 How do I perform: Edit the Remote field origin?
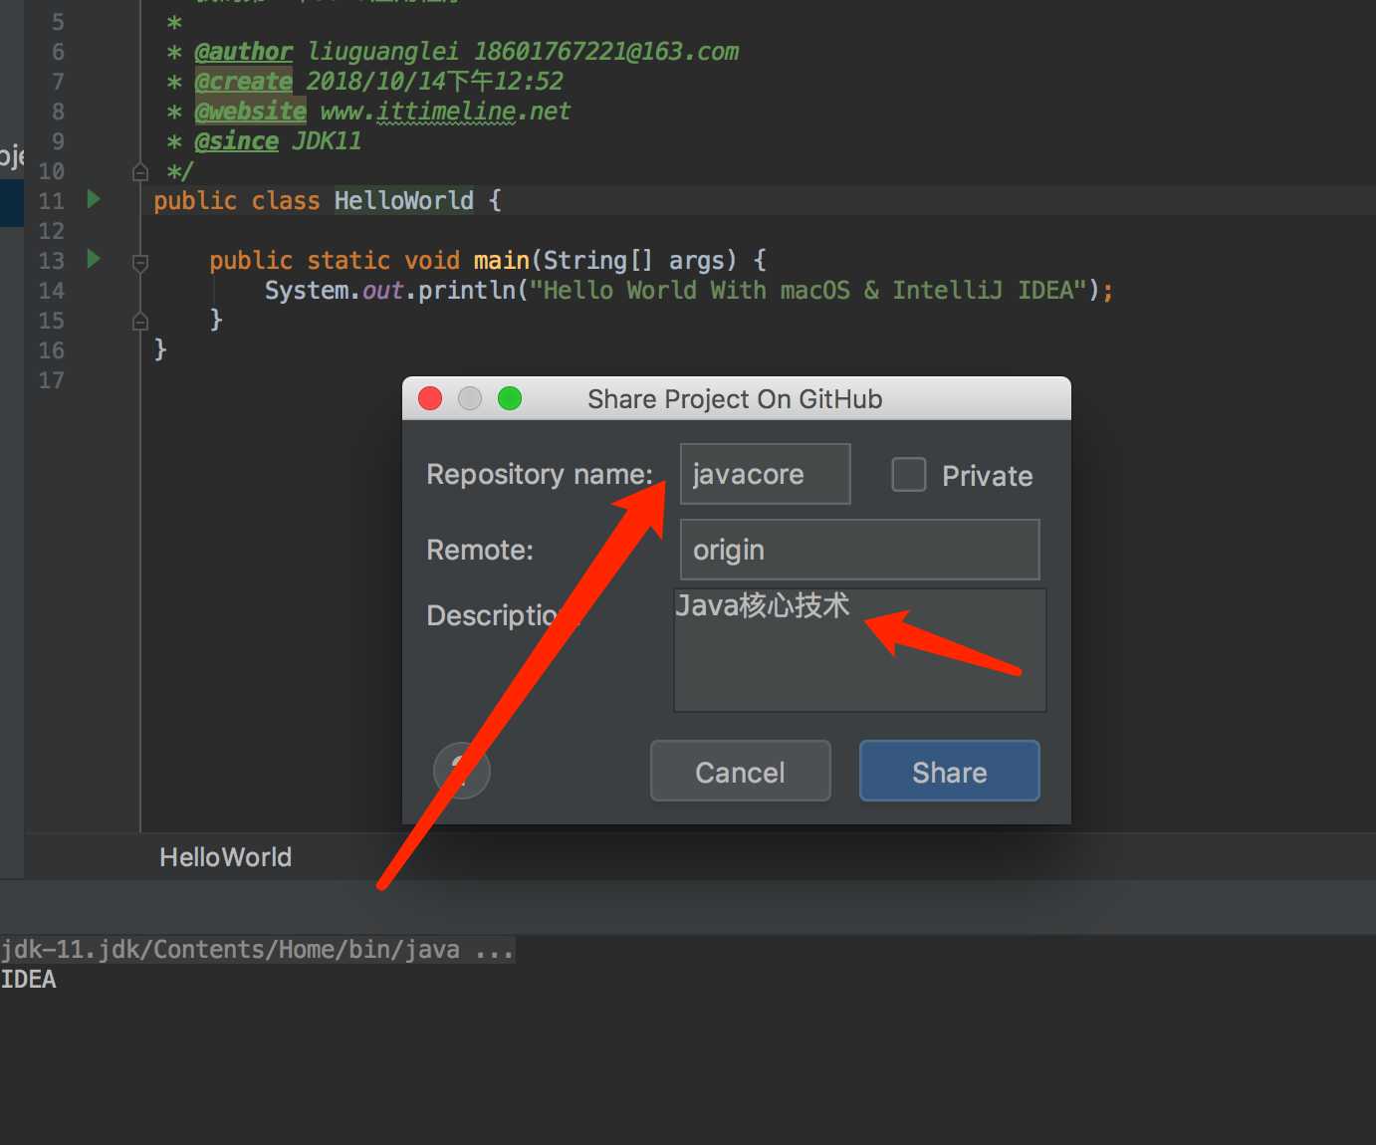pos(859,550)
